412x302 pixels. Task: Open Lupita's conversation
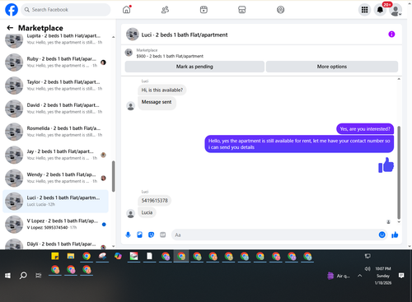55,39
